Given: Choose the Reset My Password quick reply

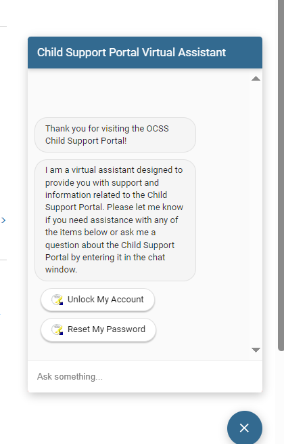Looking at the screenshot, I should (x=98, y=329).
